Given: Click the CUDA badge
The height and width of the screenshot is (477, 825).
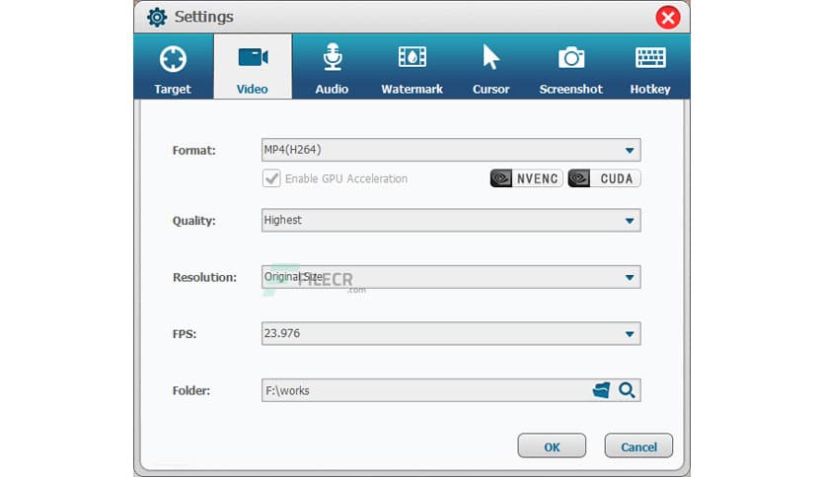Looking at the screenshot, I should pos(604,178).
